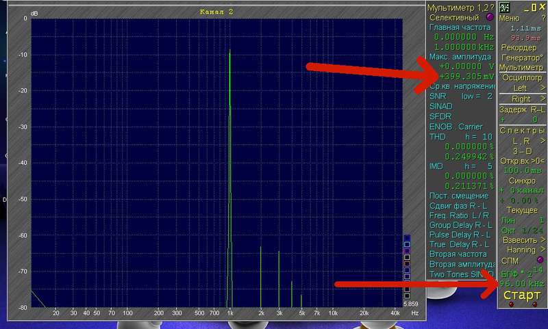Switch to 3-D spectrum view

523,151
